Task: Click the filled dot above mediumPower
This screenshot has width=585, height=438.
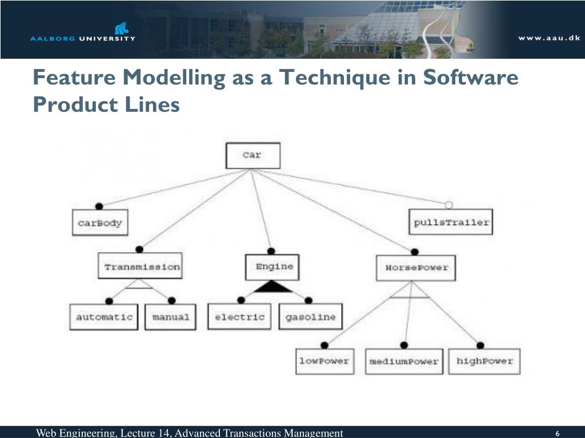Action: (x=404, y=345)
